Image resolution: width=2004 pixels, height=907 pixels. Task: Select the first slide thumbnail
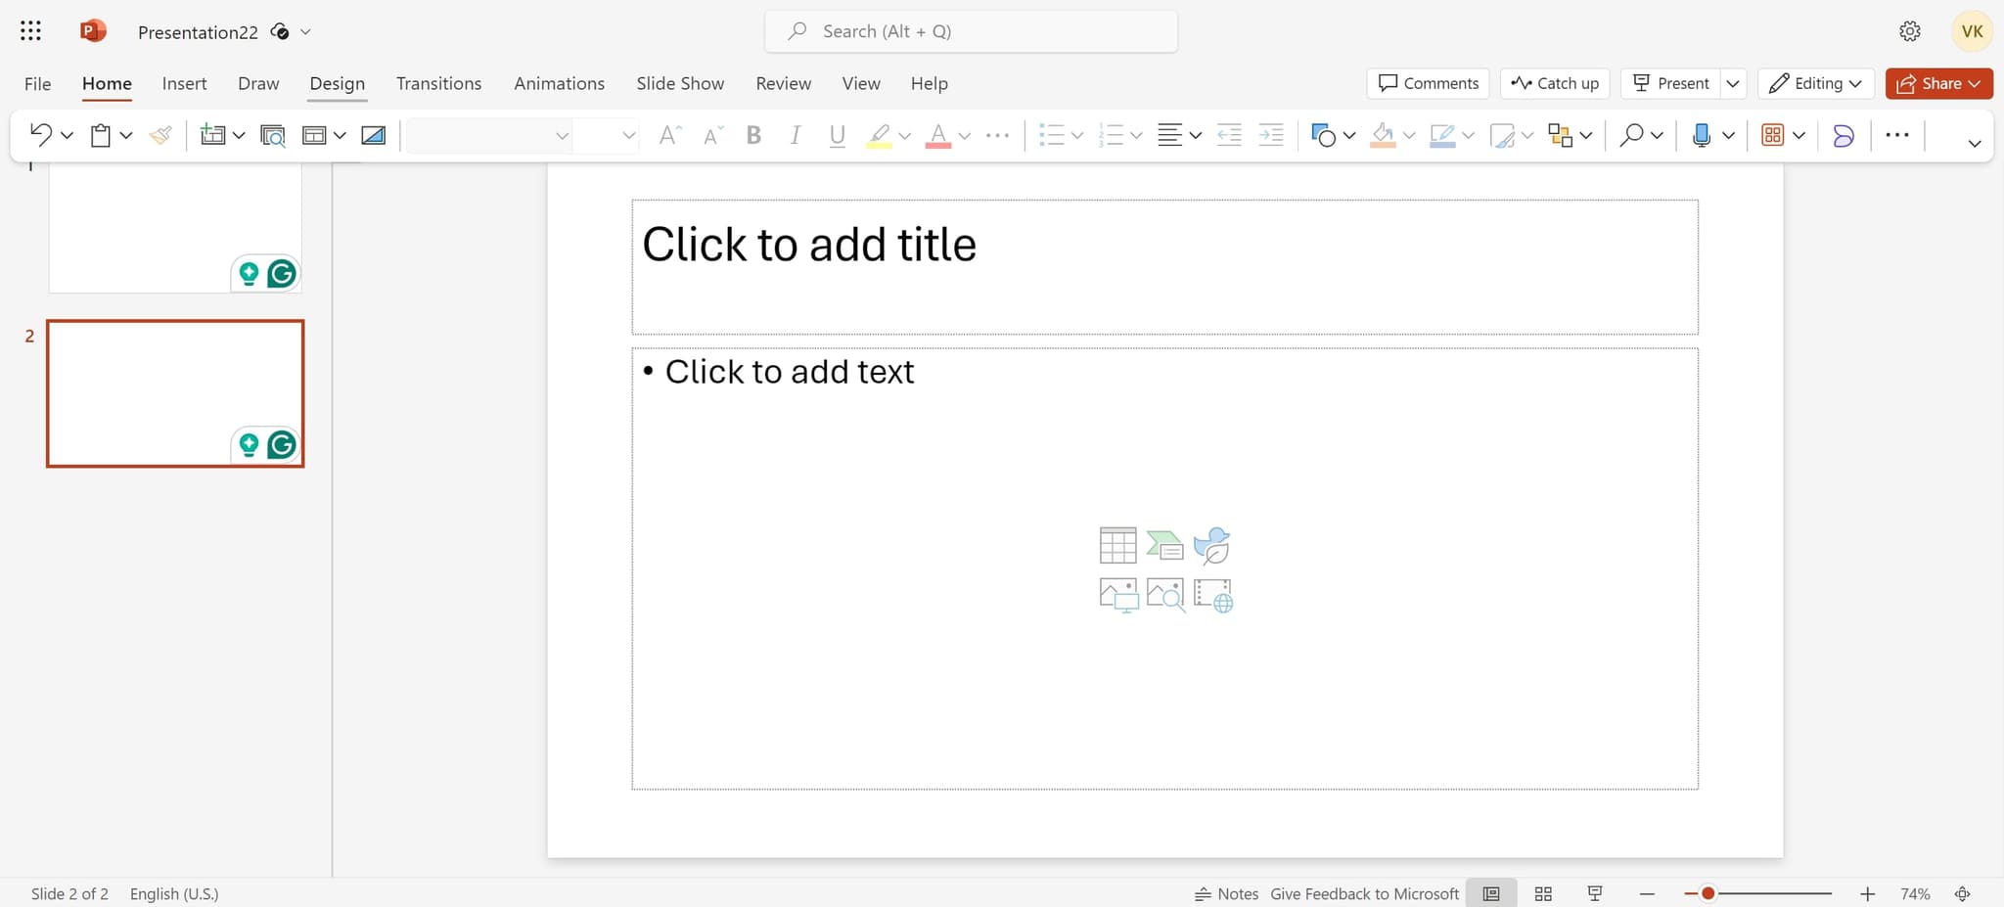174,227
